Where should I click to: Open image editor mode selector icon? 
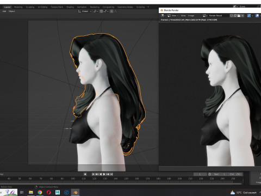point(169,16)
